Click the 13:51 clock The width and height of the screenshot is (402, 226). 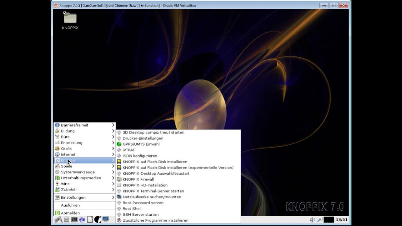(342, 220)
